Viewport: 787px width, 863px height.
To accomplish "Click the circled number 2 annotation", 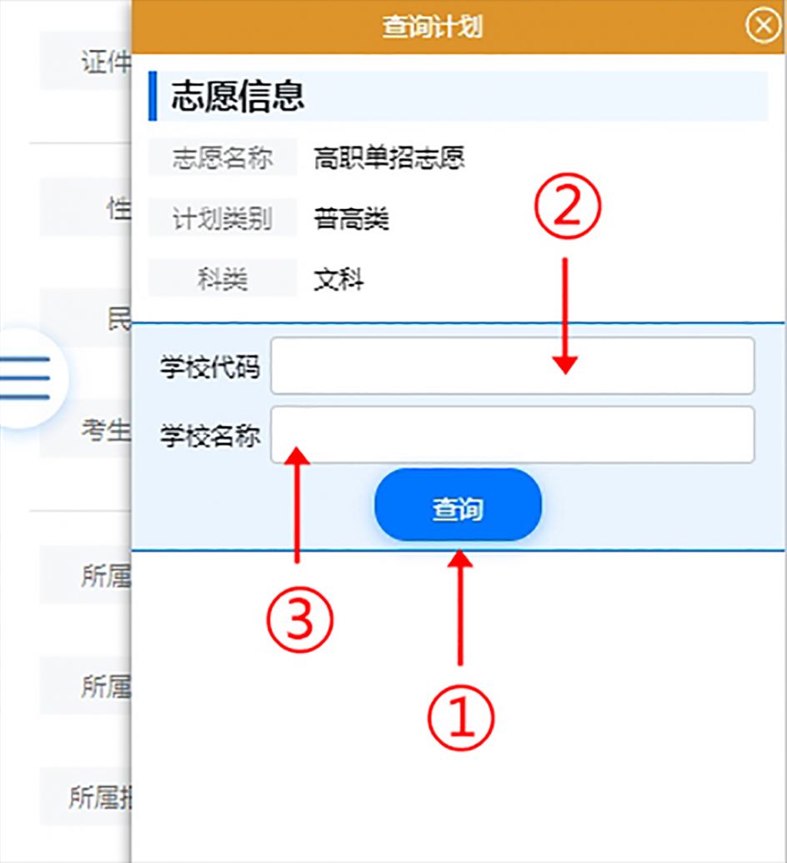I will (x=567, y=207).
